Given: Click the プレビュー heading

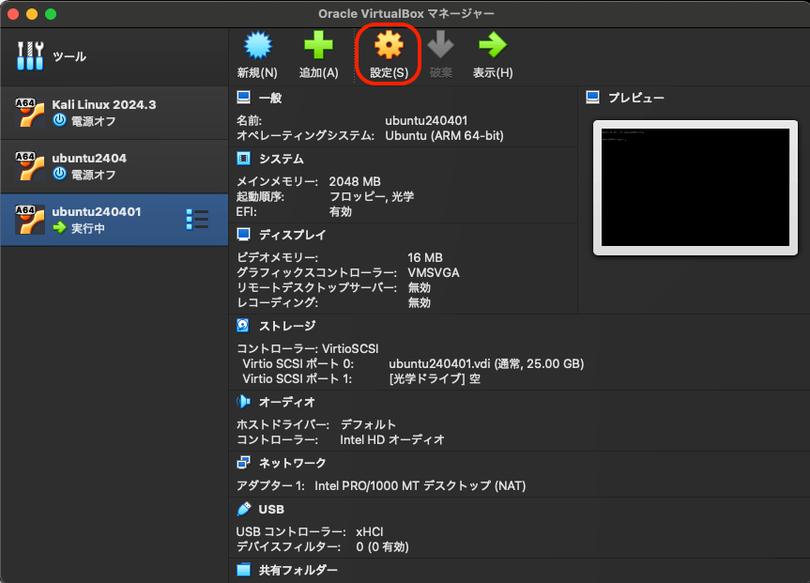Looking at the screenshot, I should 636,98.
